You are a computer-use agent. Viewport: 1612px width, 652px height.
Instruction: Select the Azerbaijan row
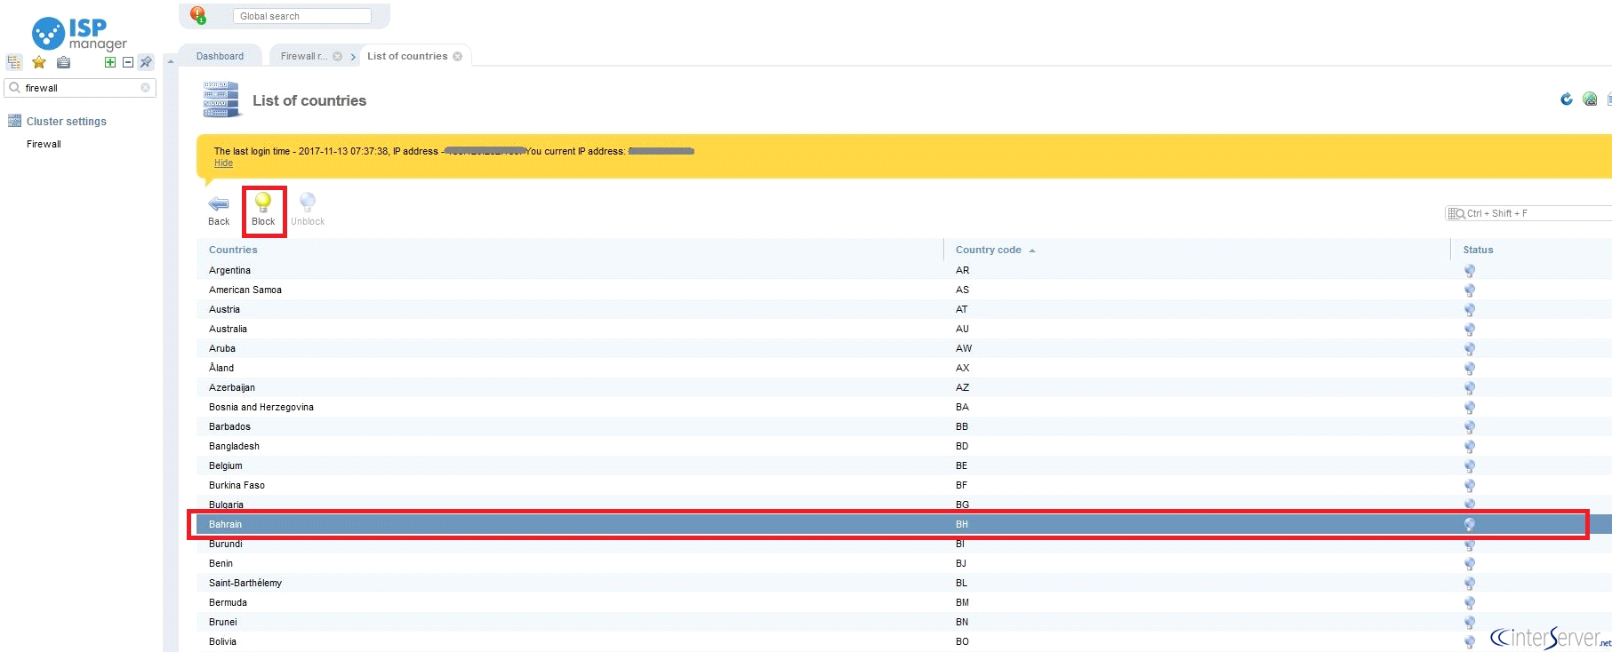pyautogui.click(x=904, y=387)
